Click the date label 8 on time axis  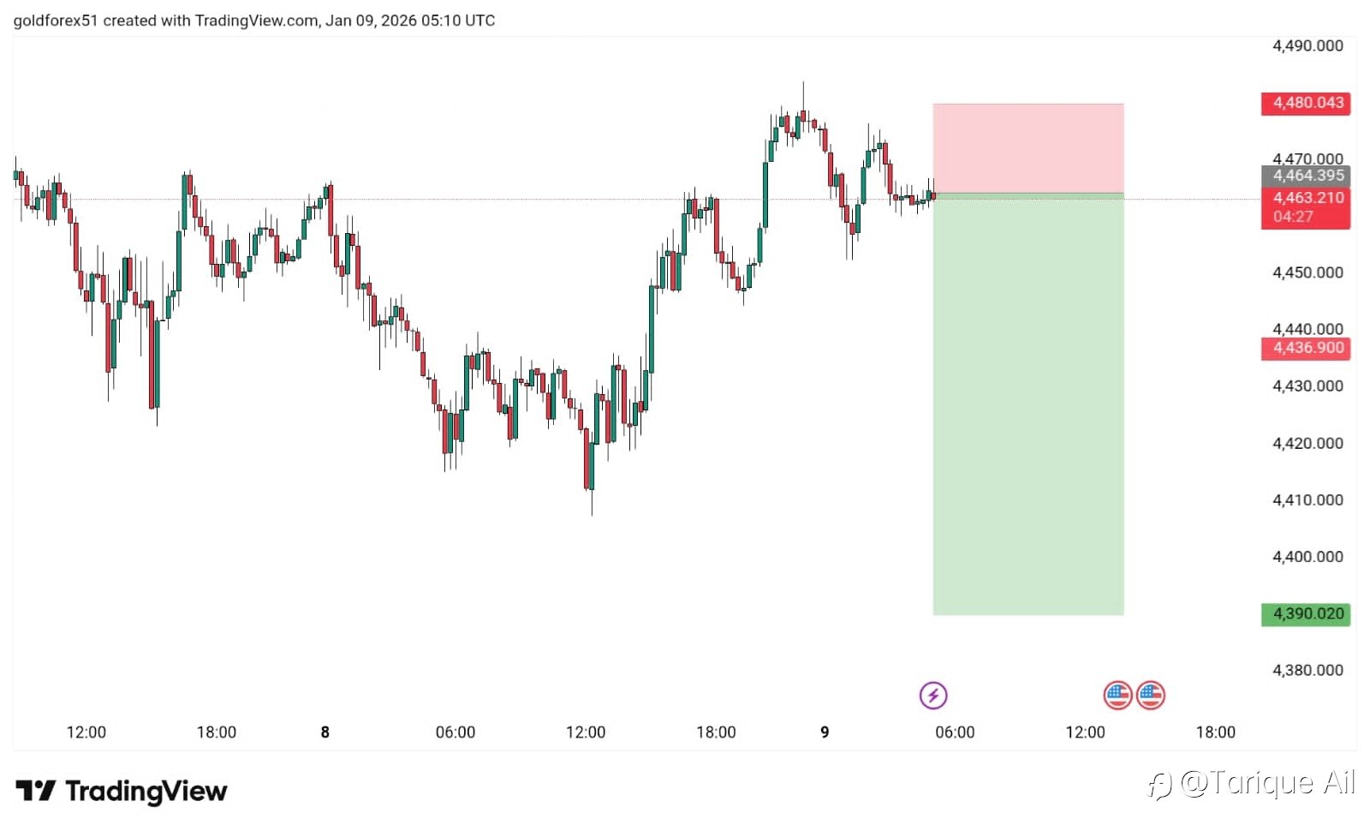325,732
